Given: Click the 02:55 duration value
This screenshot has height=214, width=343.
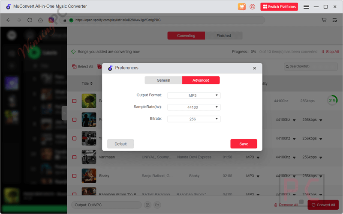Looking at the screenshot, I should 228,176.
